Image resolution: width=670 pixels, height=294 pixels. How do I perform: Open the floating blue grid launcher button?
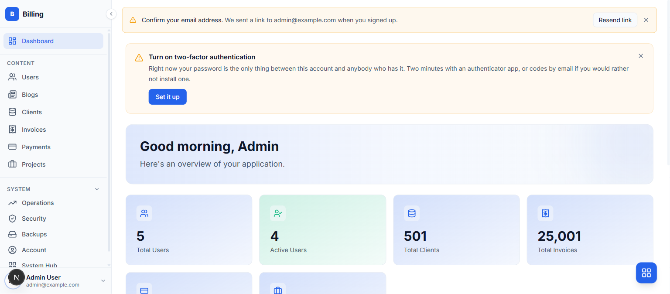[646, 273]
